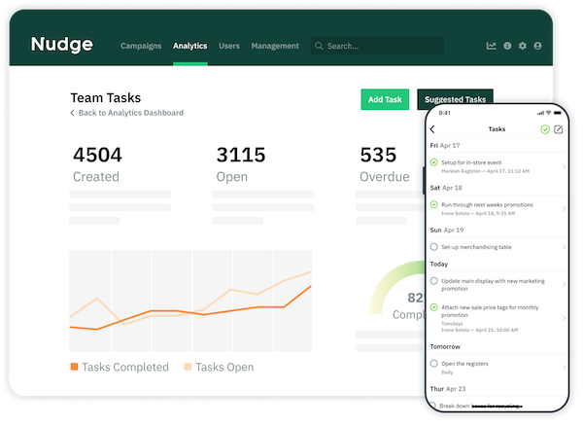The width and height of the screenshot is (583, 426).
Task: Check off 'Open the registers' task
Action: click(x=433, y=364)
